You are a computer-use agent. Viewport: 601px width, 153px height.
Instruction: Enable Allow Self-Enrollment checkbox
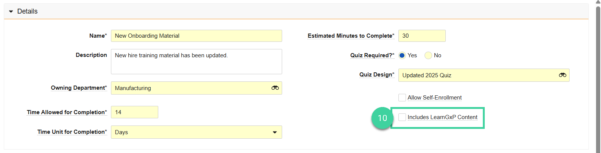click(x=402, y=98)
